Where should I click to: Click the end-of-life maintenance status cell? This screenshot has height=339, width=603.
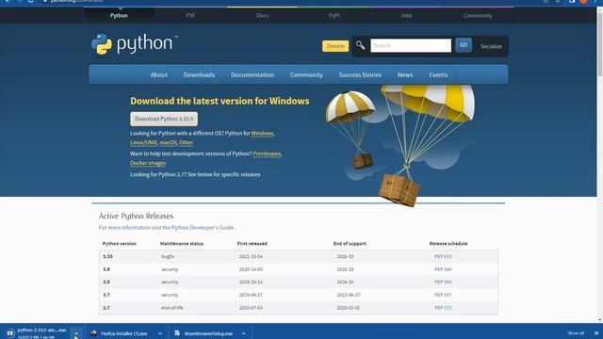(x=171, y=308)
